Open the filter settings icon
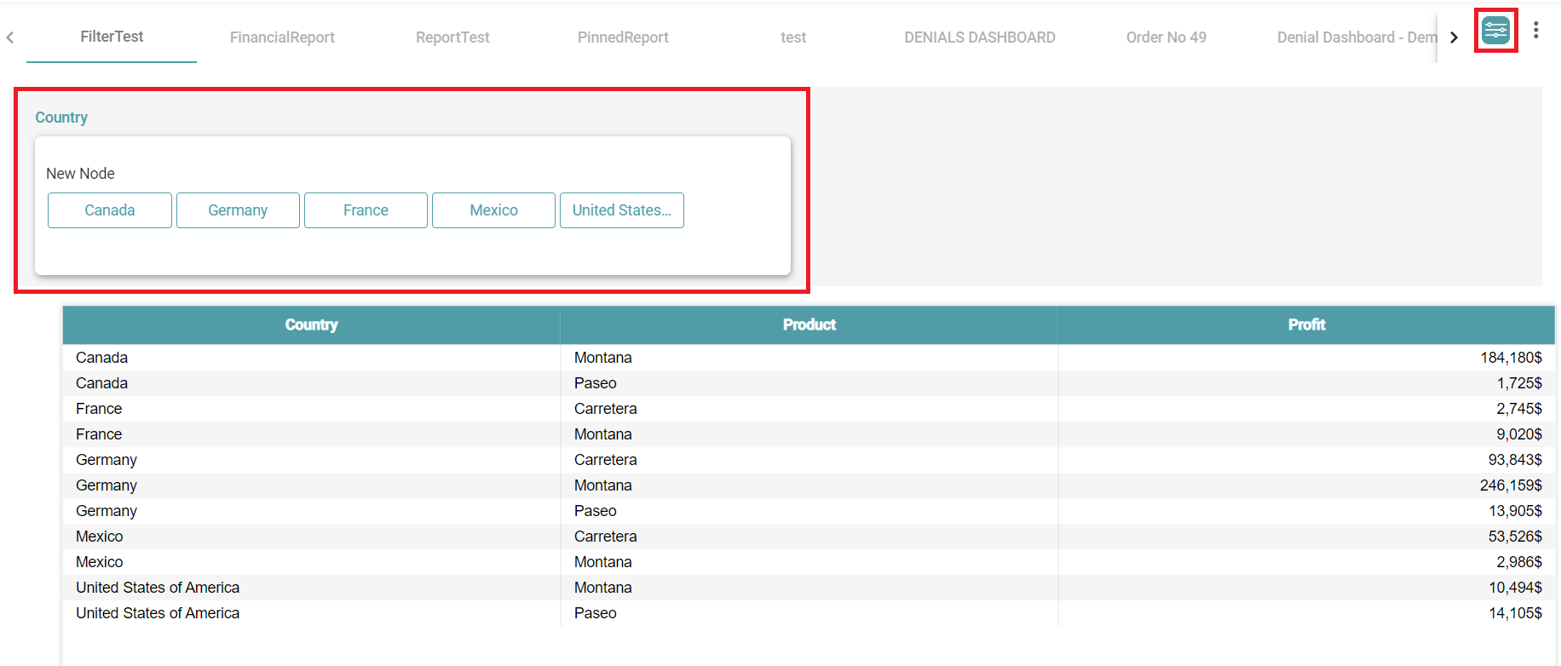 click(x=1495, y=32)
